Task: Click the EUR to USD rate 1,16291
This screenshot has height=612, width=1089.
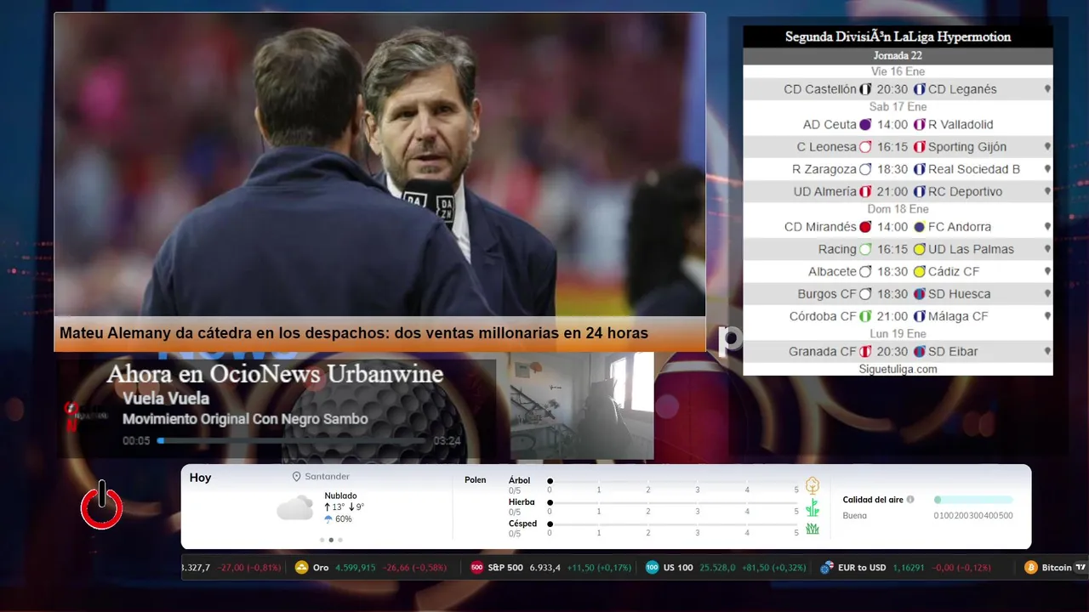Action: (909, 567)
